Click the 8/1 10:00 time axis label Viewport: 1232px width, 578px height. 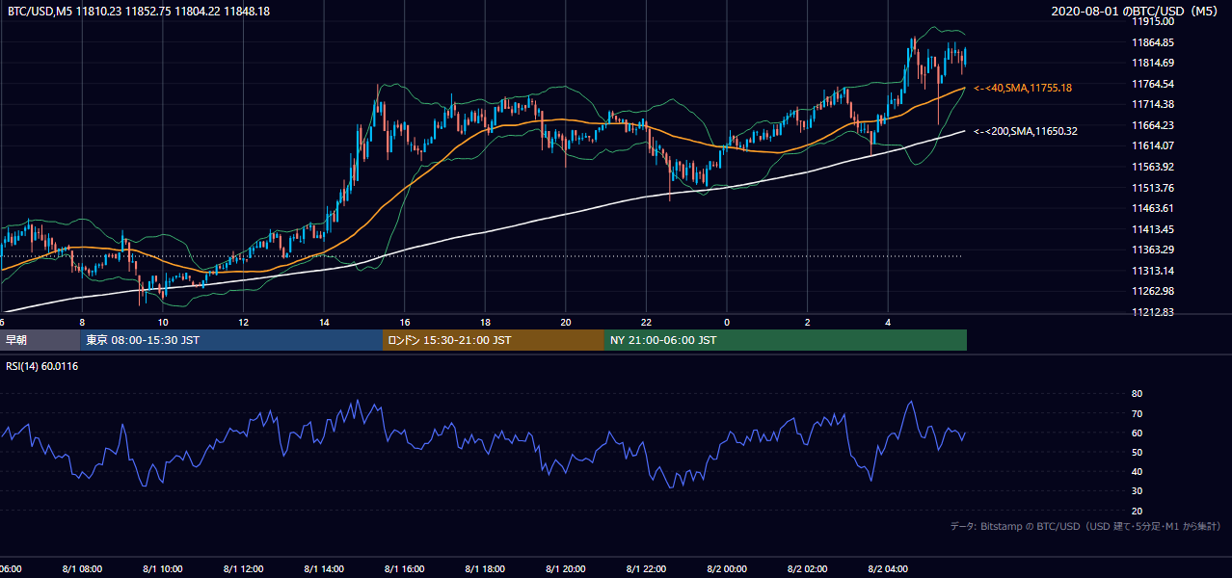click(x=163, y=569)
